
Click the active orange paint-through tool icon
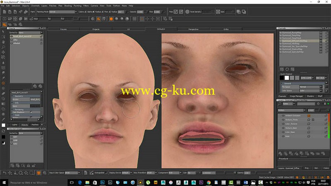(98, 19)
